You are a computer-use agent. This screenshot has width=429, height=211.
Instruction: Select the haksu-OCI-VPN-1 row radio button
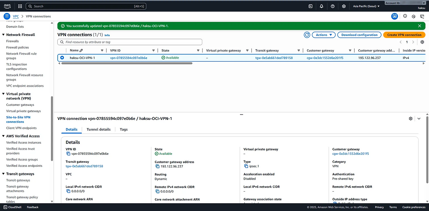(62, 58)
